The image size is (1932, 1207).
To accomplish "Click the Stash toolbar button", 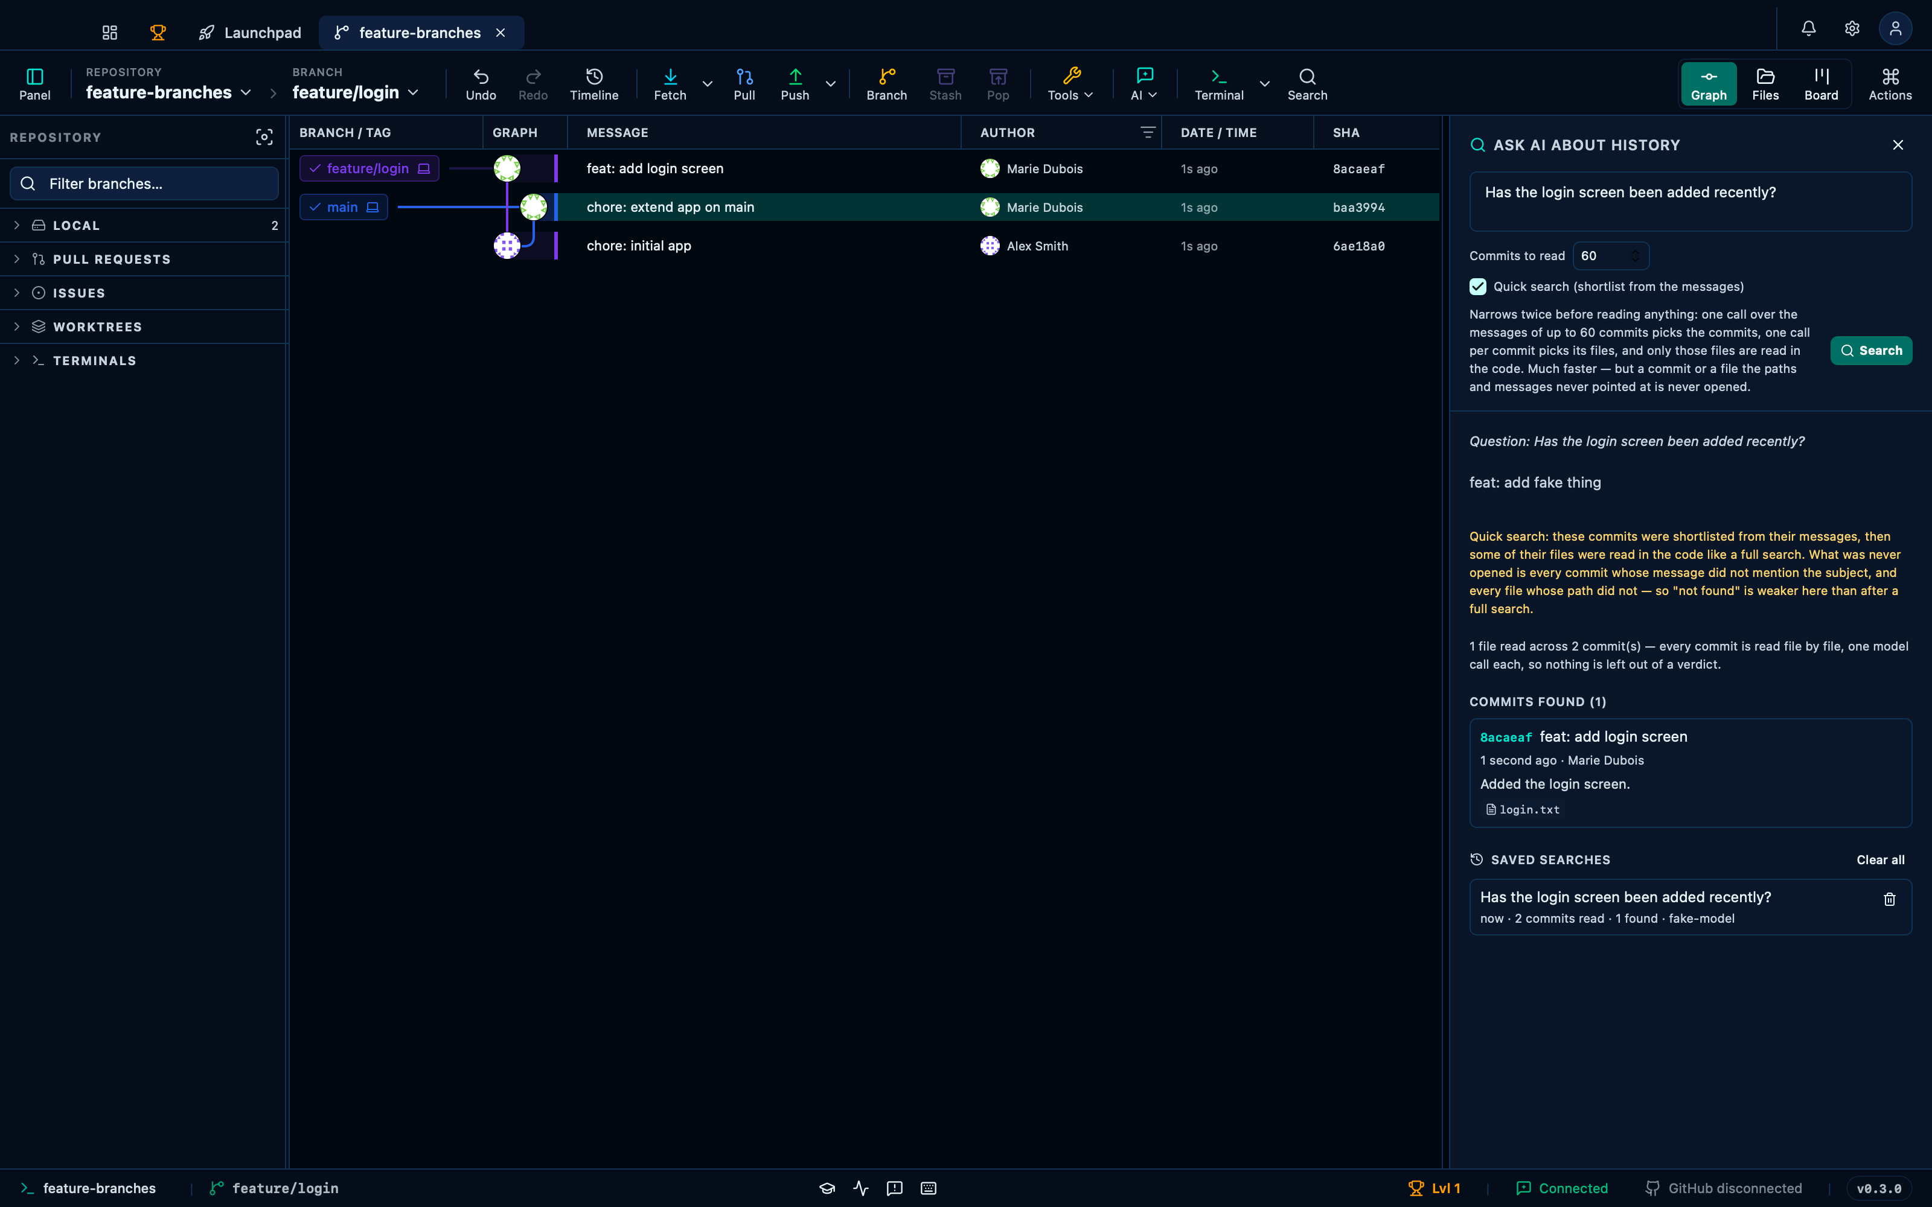I will (x=945, y=84).
